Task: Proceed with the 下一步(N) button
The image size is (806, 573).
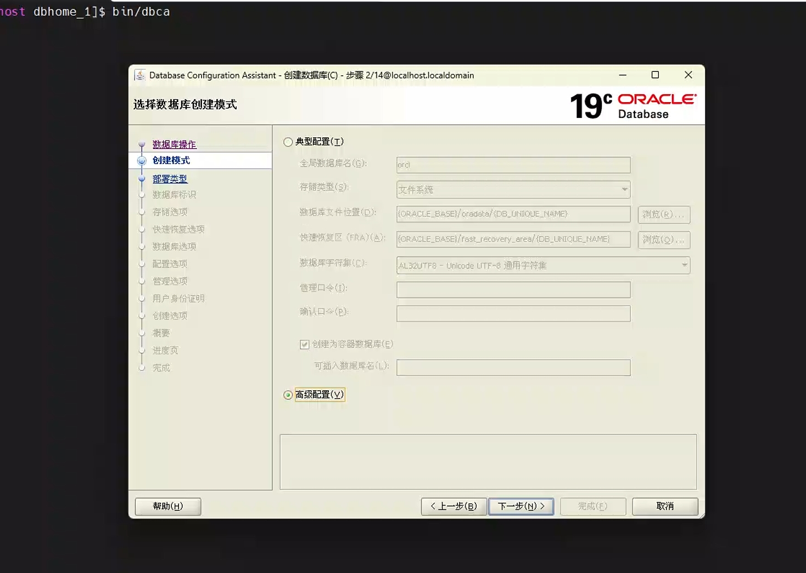Action: (521, 507)
